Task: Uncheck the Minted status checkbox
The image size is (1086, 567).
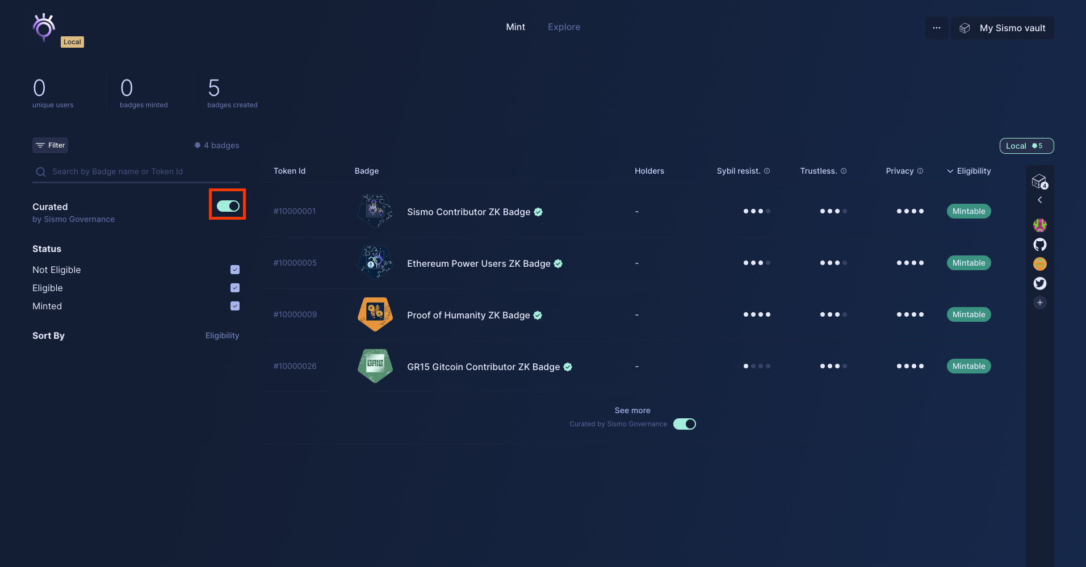Action: 235,306
